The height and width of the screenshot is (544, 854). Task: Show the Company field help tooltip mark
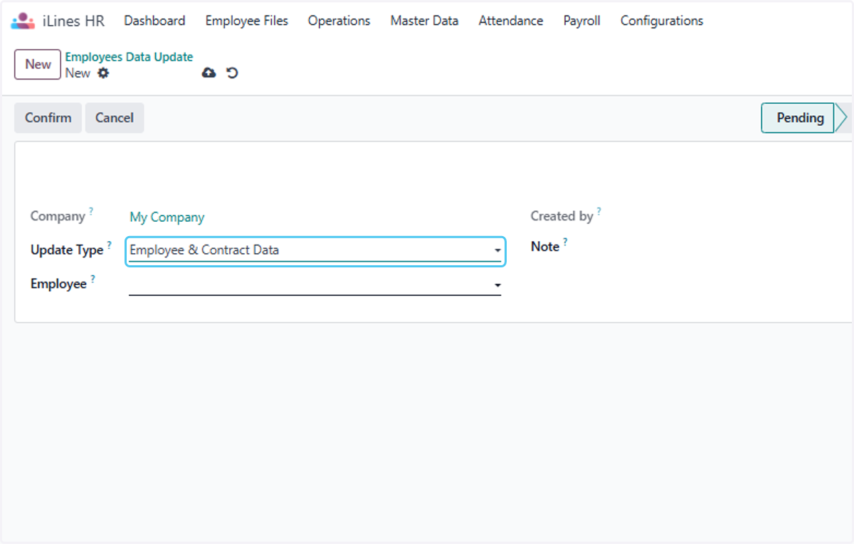click(91, 212)
